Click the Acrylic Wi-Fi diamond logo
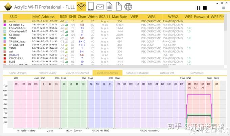This screenshot has width=230, height=136. point(8,7)
